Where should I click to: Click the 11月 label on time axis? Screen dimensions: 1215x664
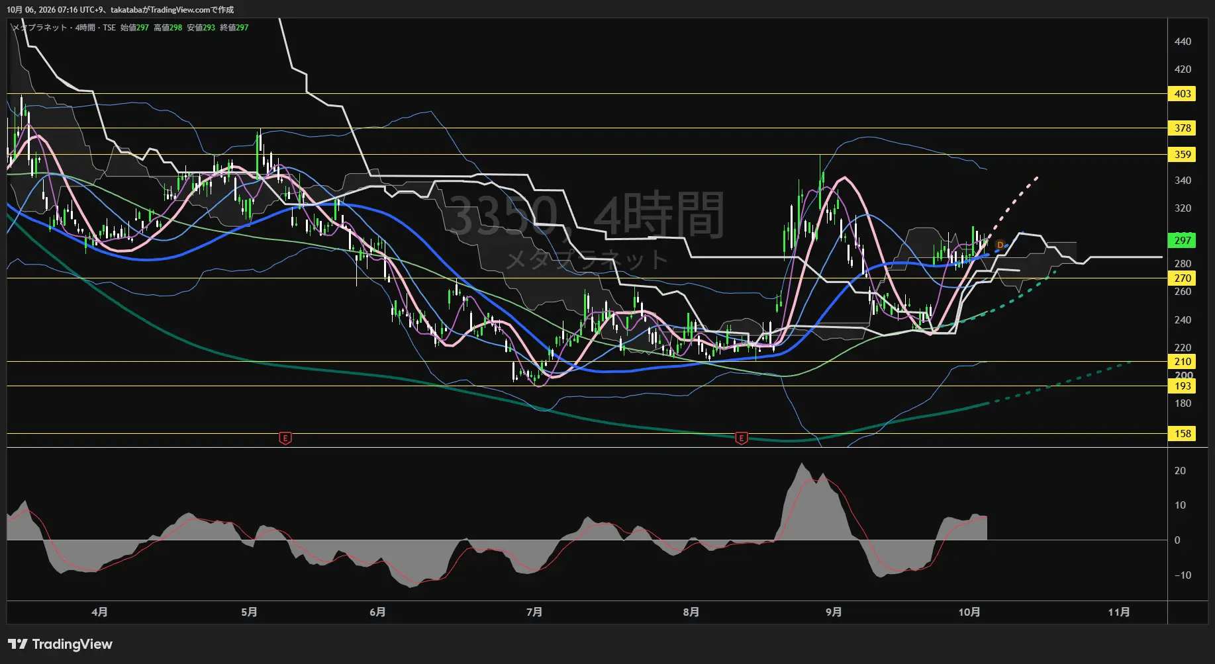[1119, 612]
